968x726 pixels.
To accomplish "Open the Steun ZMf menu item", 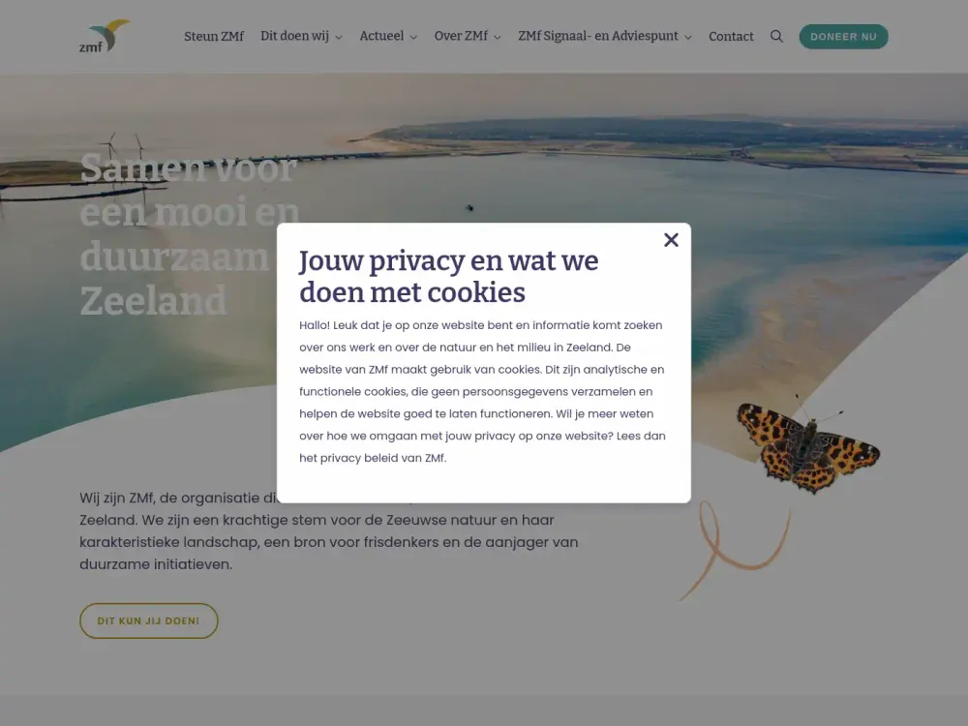I will click(214, 37).
